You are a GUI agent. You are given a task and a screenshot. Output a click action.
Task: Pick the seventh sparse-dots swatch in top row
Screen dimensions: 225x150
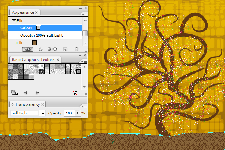pyautogui.click(x=42, y=66)
